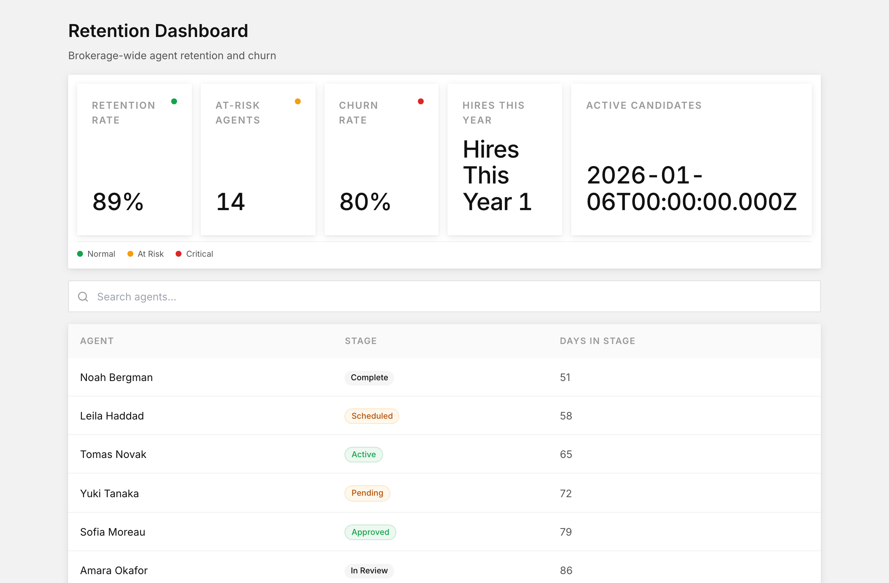Click the orange status dot on At-Risk Agents card
Viewport: 889px width, 583px height.
[x=298, y=101]
